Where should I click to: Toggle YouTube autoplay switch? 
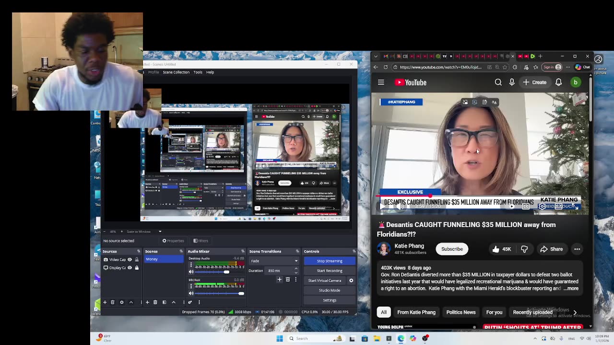tap(511, 207)
